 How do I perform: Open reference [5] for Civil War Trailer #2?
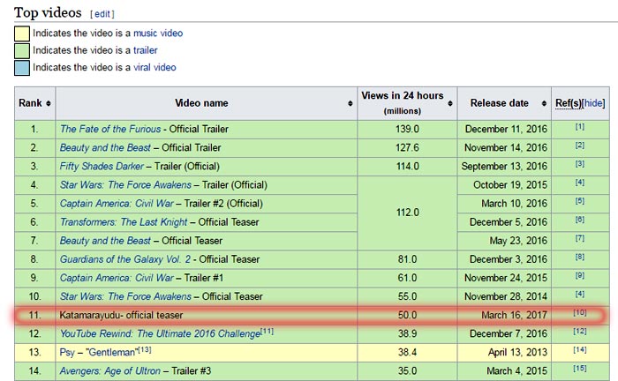(580, 201)
